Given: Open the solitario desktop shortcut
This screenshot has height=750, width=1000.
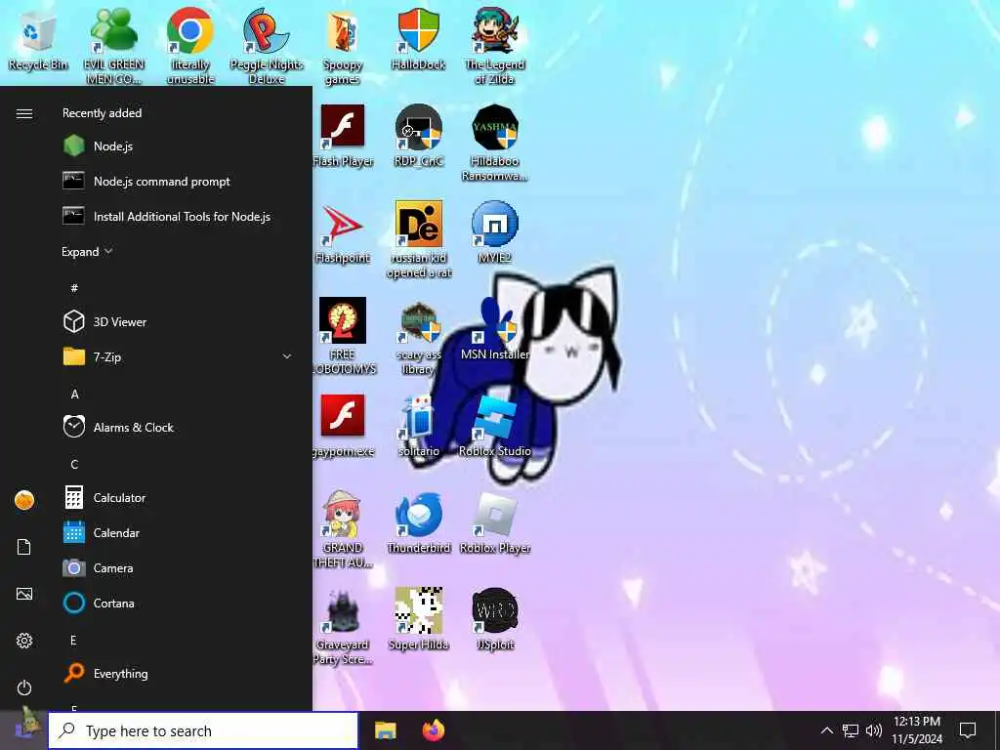Looking at the screenshot, I should click(418, 426).
